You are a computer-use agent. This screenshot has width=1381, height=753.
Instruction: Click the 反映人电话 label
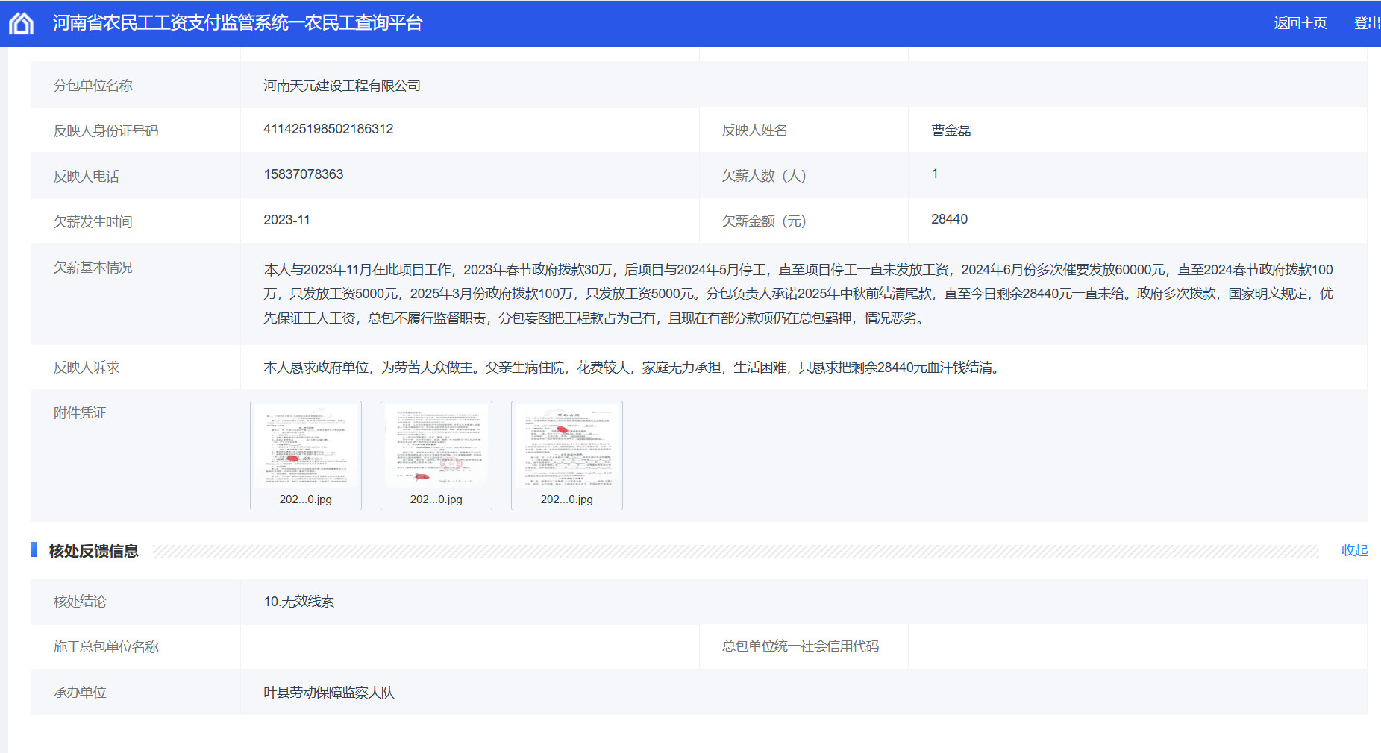(x=86, y=177)
